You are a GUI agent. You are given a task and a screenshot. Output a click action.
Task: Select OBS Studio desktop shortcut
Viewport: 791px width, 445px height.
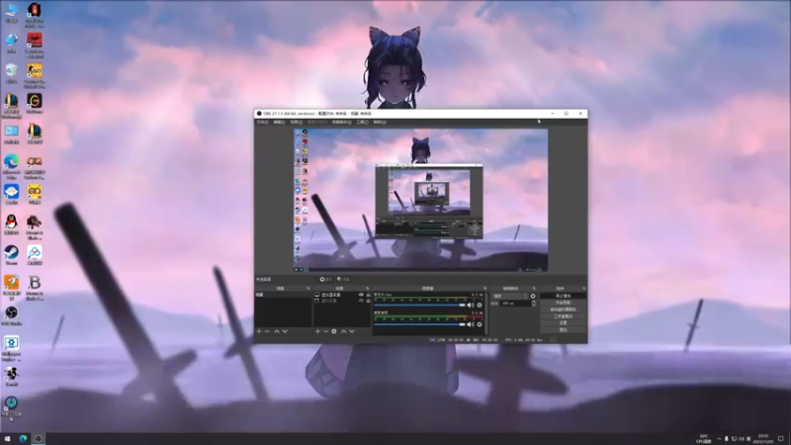(11, 315)
